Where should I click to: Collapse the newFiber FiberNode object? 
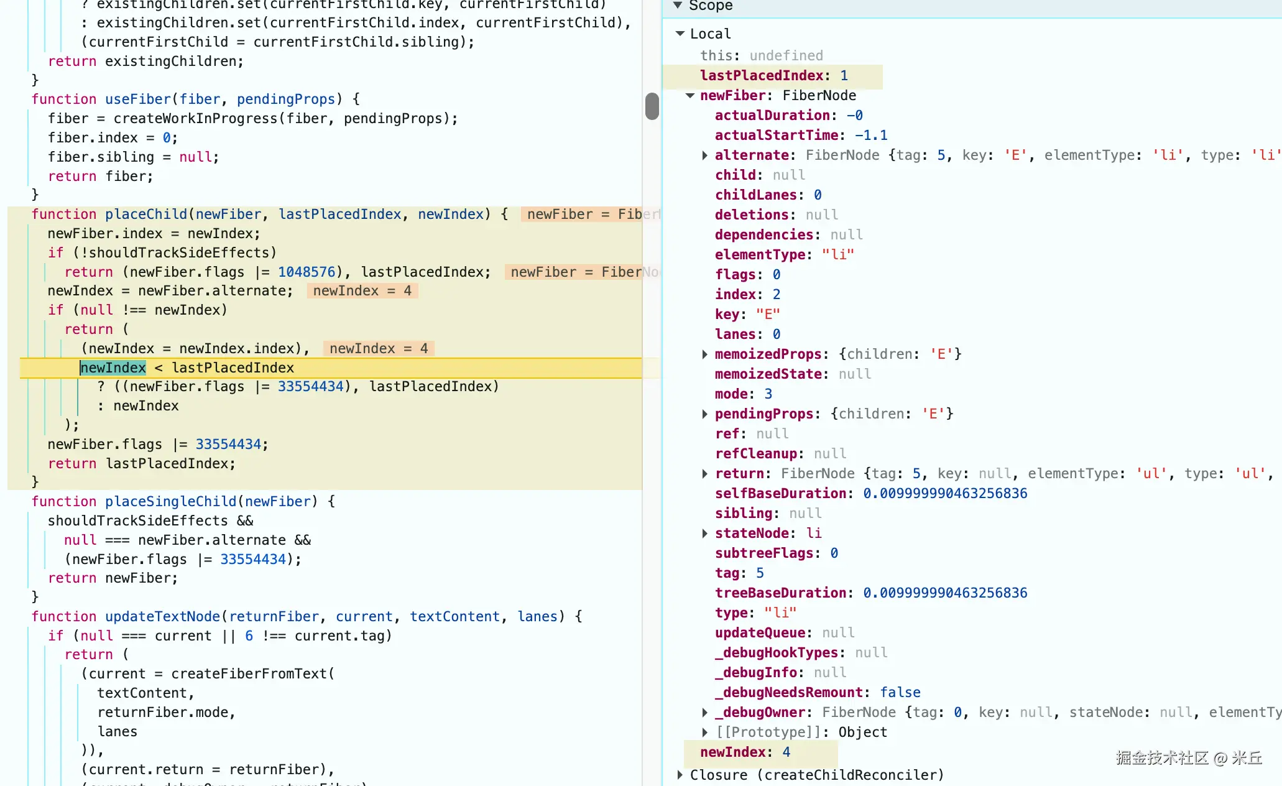point(690,96)
